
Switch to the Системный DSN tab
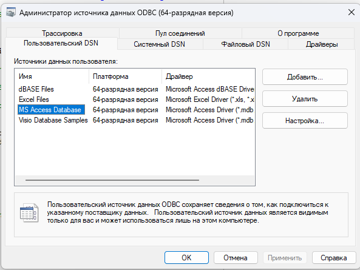(160, 44)
